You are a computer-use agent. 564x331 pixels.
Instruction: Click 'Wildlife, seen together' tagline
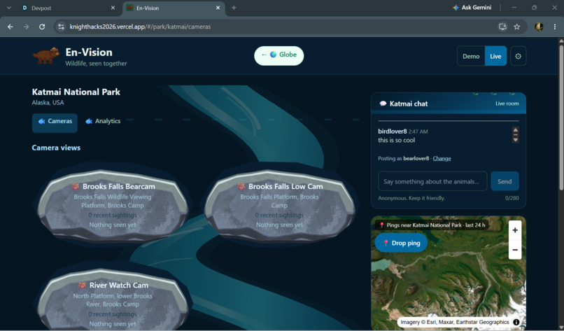(x=96, y=63)
